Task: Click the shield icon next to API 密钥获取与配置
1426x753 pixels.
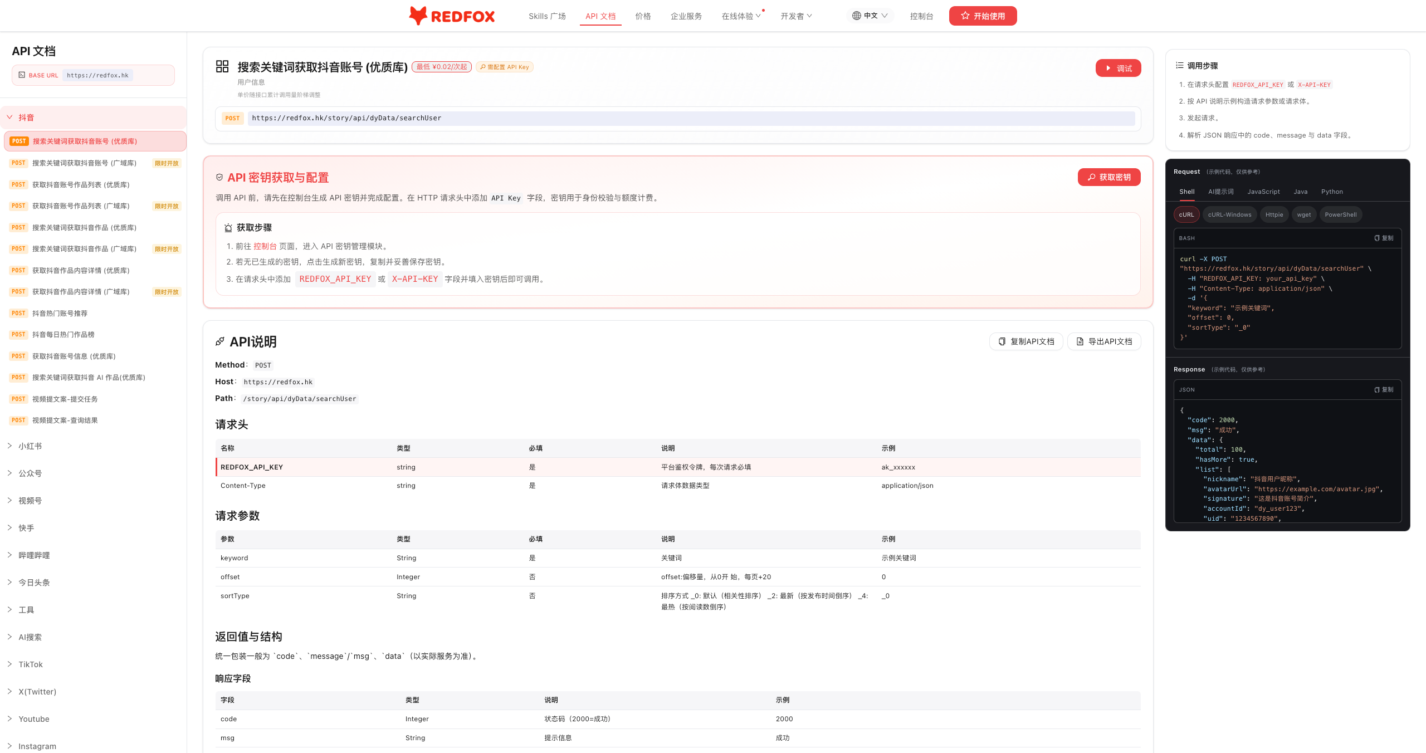Action: 219,177
